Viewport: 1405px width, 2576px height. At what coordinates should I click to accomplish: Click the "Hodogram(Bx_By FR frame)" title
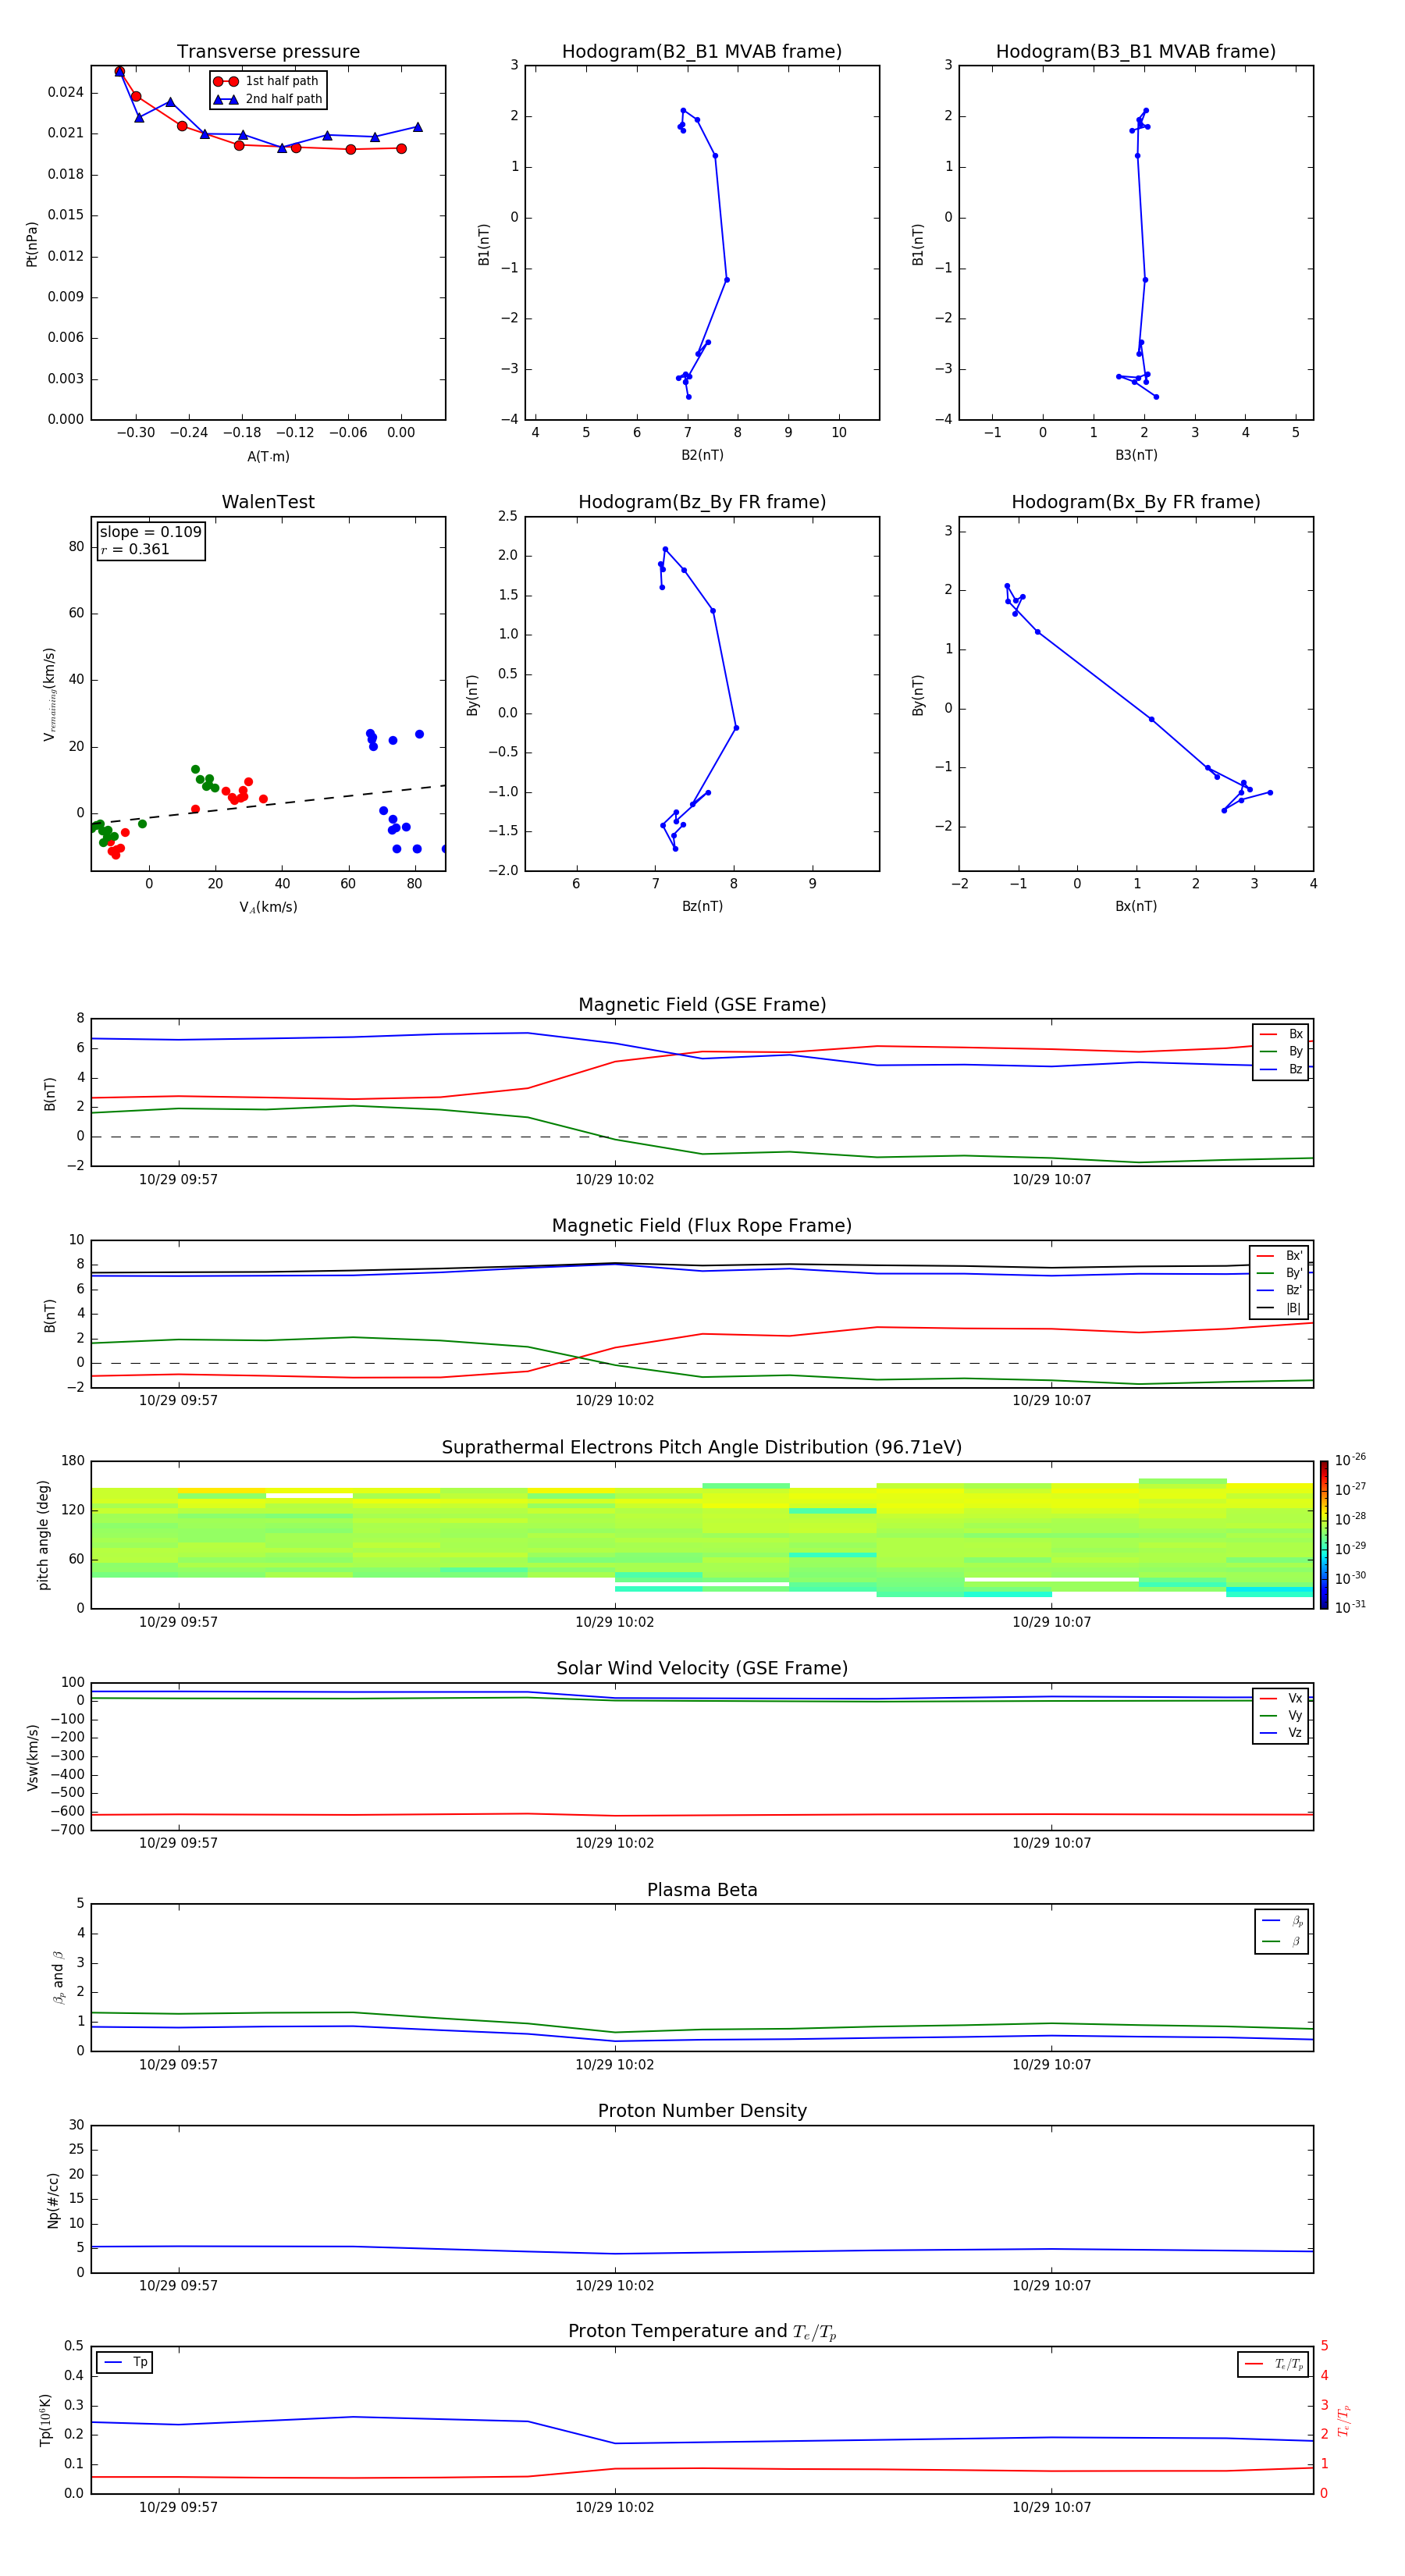pos(1136,502)
